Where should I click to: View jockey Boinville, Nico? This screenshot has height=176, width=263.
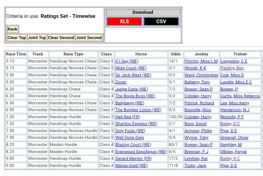pos(198,110)
